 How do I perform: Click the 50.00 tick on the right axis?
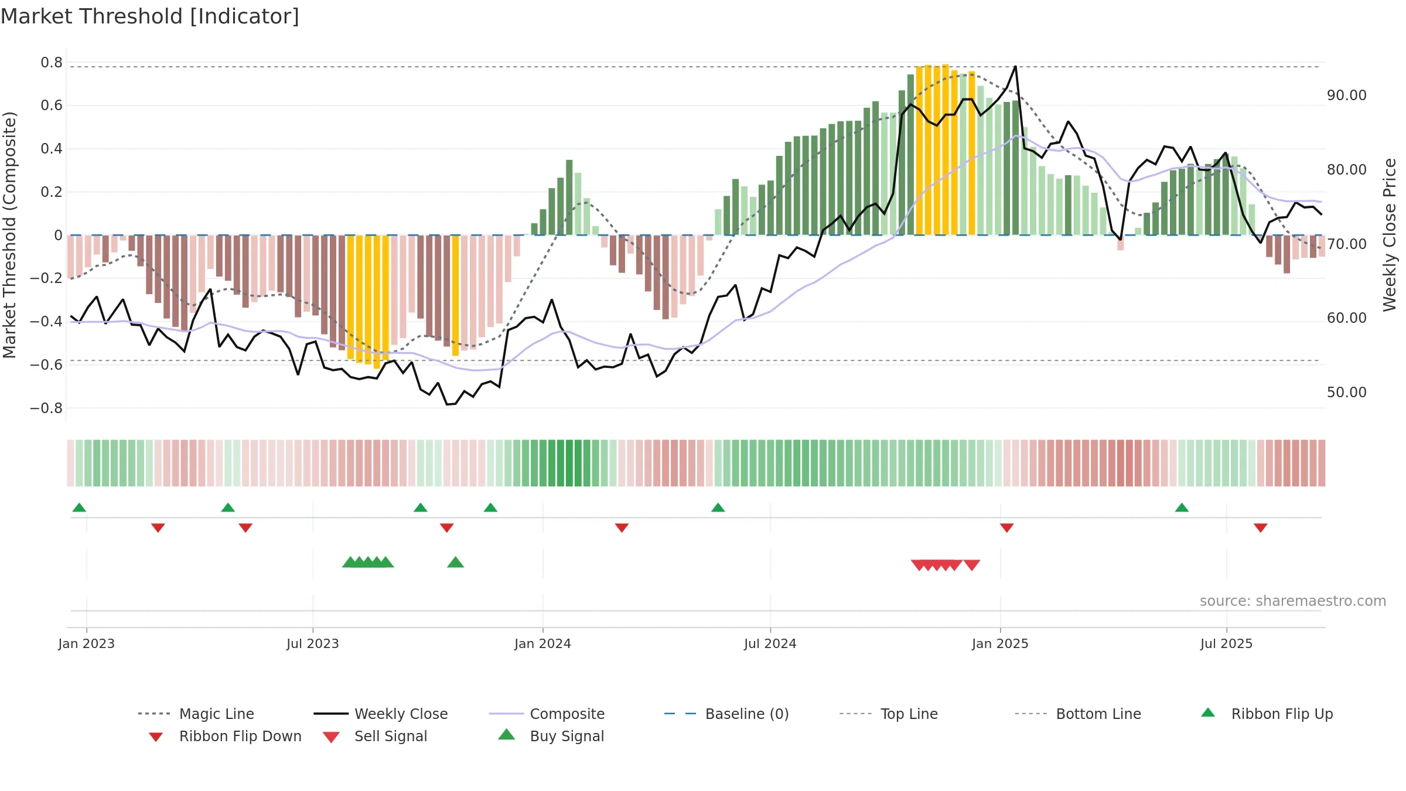tap(1347, 393)
